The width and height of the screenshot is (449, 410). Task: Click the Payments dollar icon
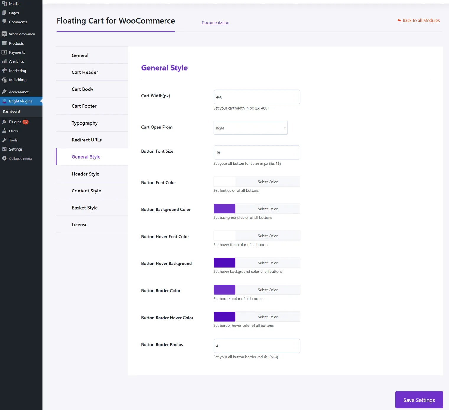4,52
